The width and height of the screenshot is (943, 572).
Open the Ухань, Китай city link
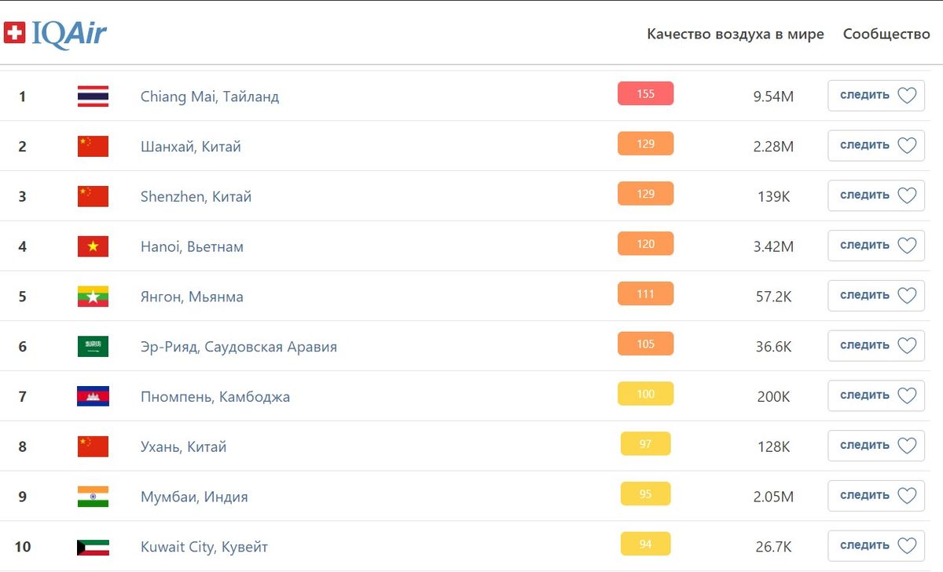point(183,446)
